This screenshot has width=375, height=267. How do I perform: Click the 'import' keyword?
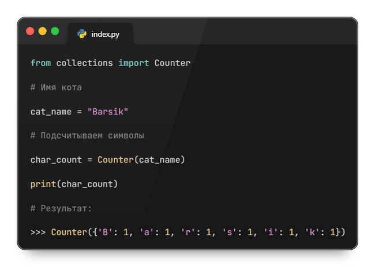point(133,63)
